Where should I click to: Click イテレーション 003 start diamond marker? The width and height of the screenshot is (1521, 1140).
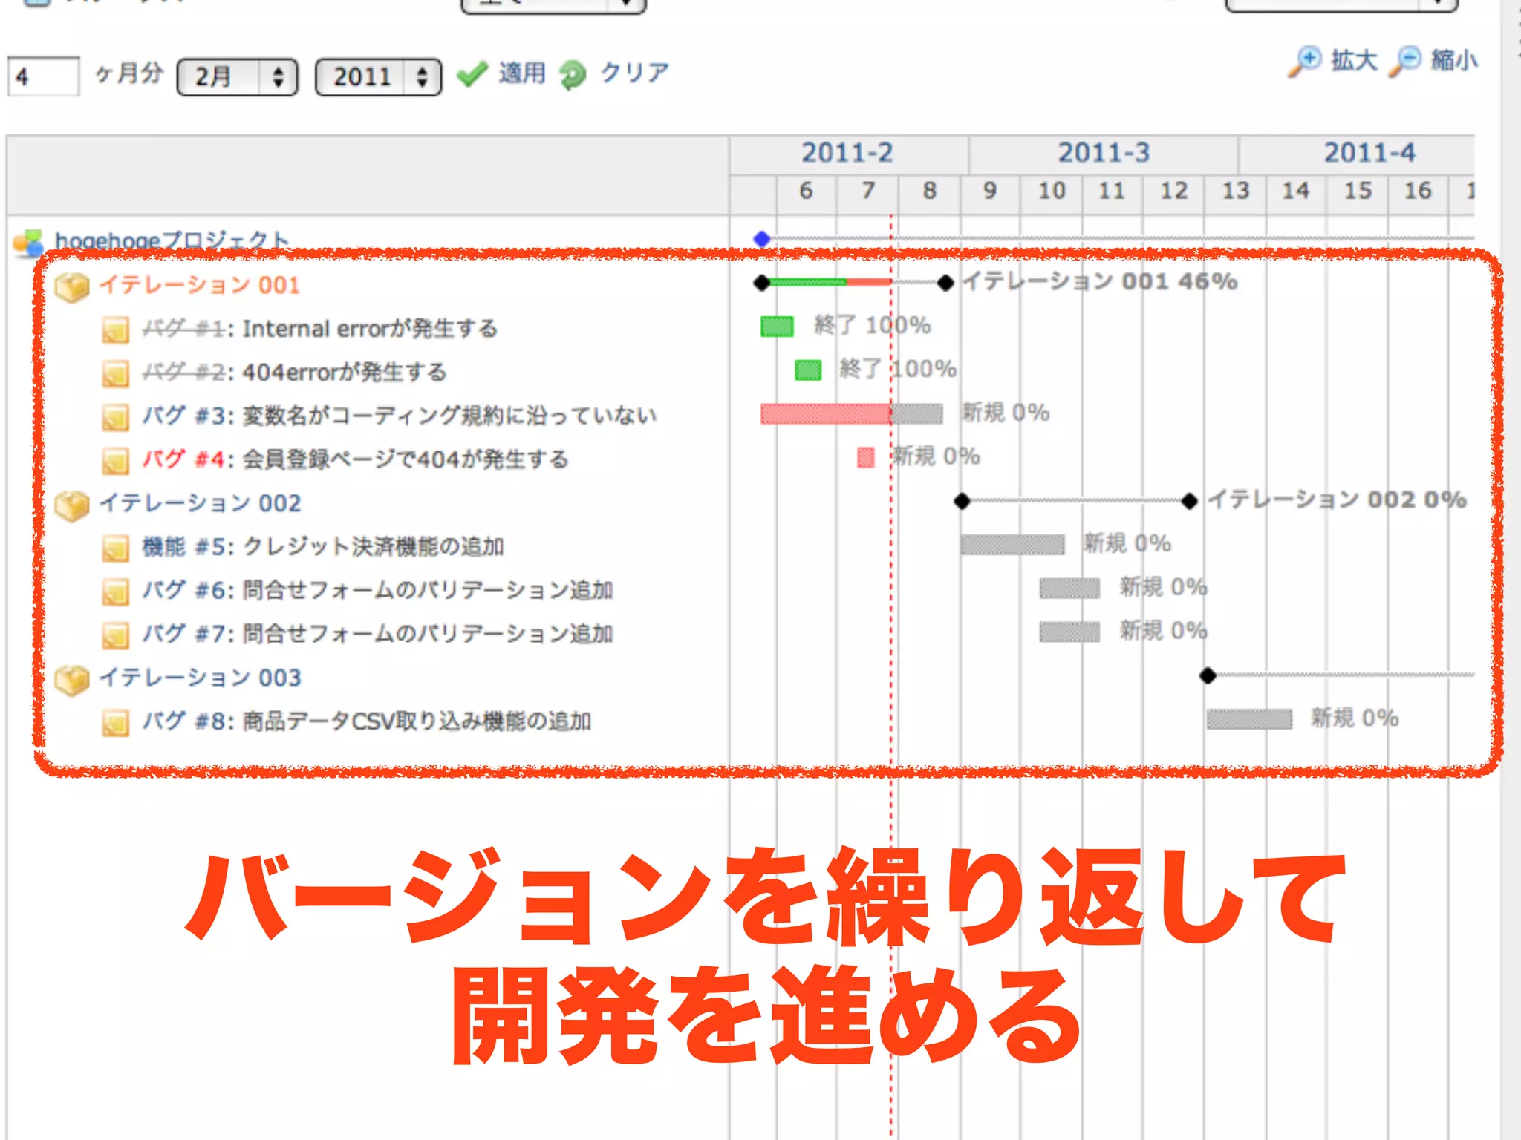point(1208,676)
